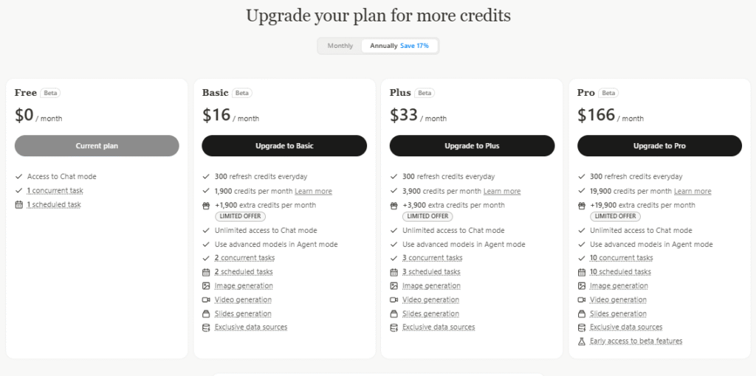This screenshot has width=756, height=376.
Task: Click Video generation icon in Pro plan
Action: click(x=582, y=300)
